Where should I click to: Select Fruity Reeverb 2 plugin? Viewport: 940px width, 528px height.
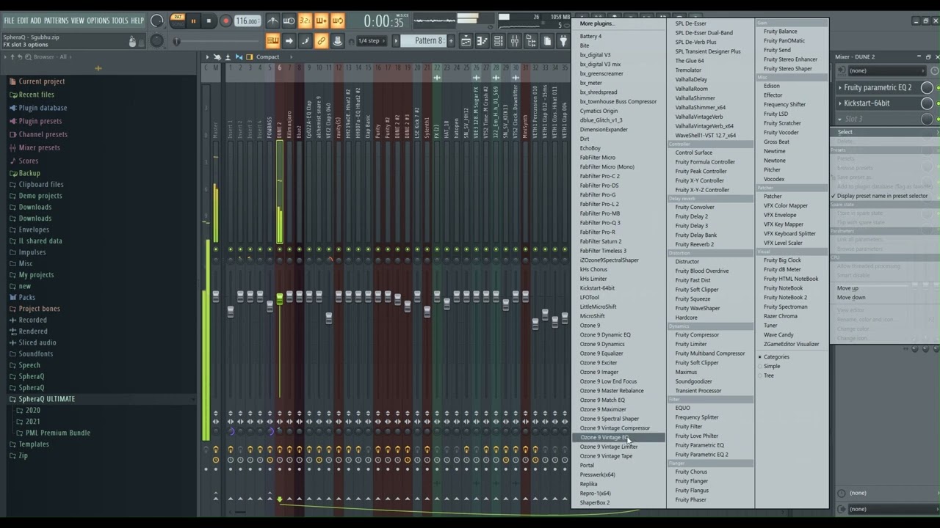click(x=695, y=244)
